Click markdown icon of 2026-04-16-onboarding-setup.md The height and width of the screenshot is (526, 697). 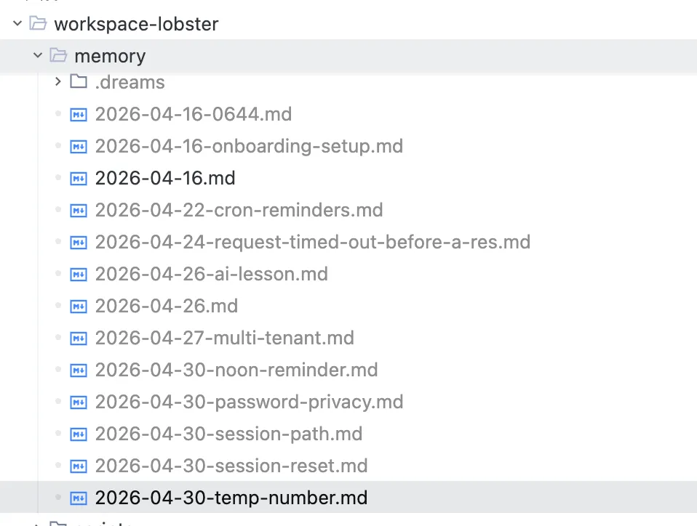[x=79, y=147]
